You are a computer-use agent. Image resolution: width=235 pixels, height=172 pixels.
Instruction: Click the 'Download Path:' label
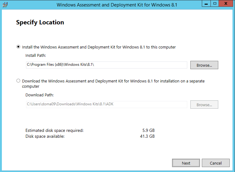pyautogui.click(x=40, y=95)
